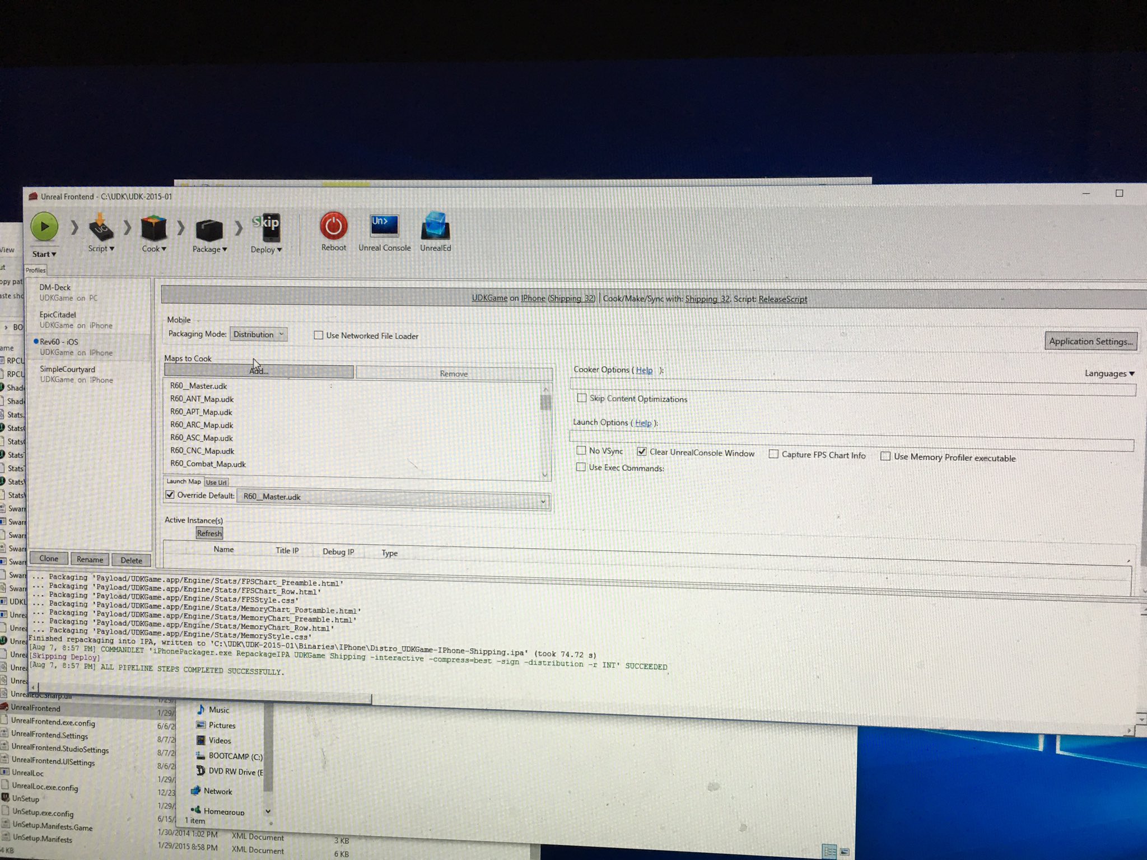Open Packaging Mode Distribution dropdown
1147x860 pixels.
click(259, 334)
